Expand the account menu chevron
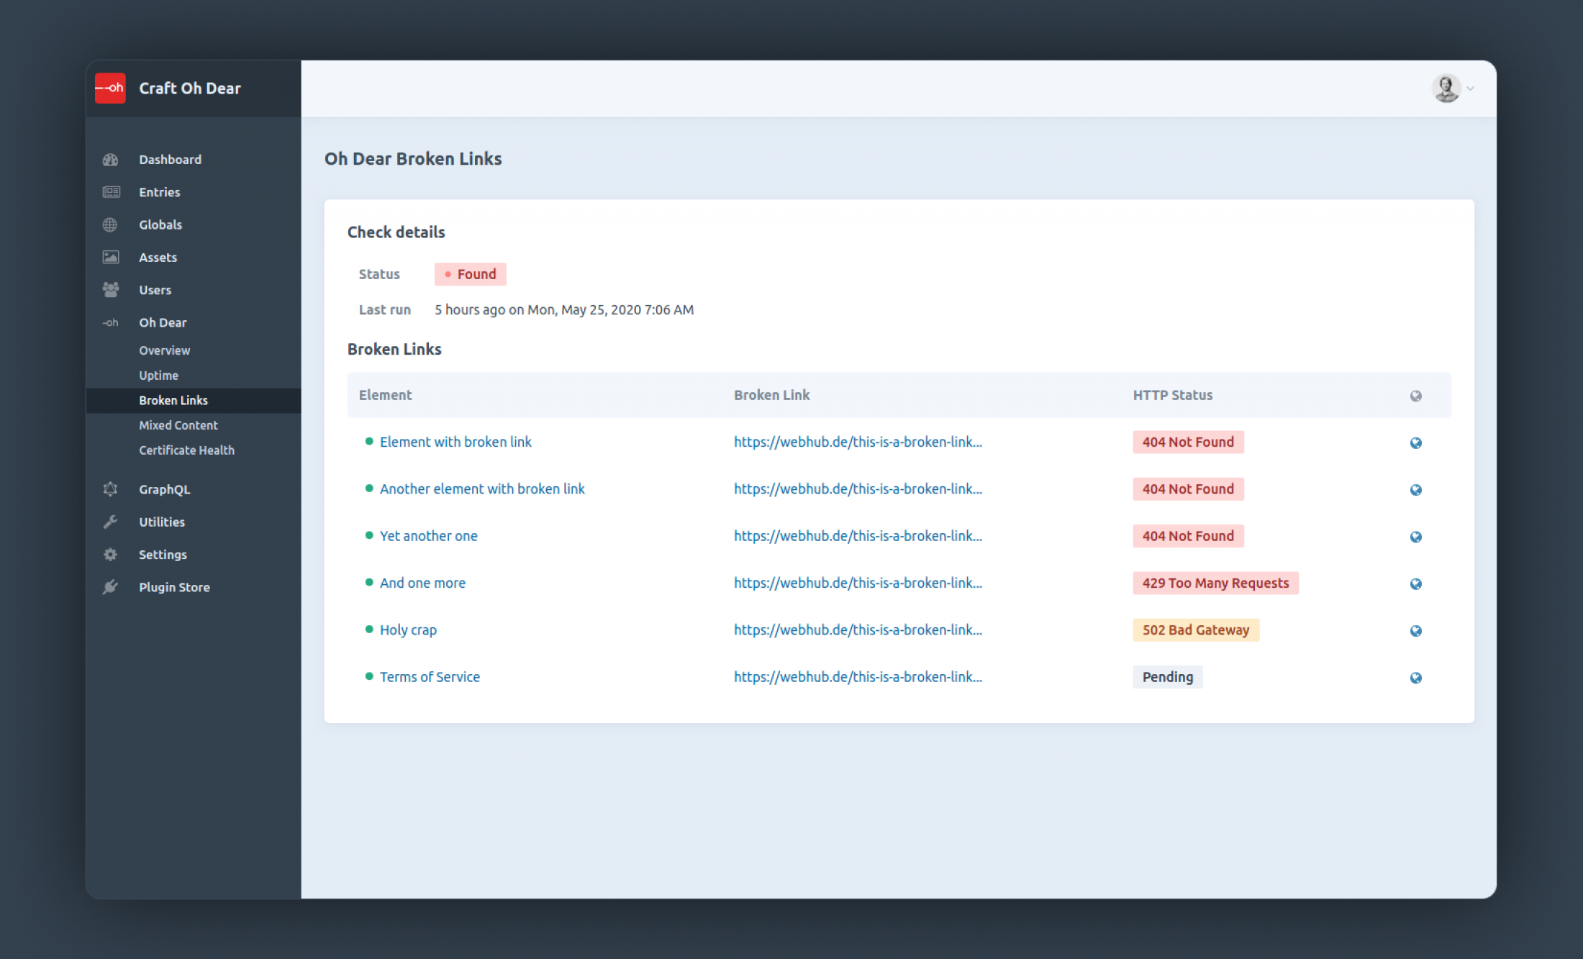The image size is (1583, 959). pyautogui.click(x=1471, y=88)
